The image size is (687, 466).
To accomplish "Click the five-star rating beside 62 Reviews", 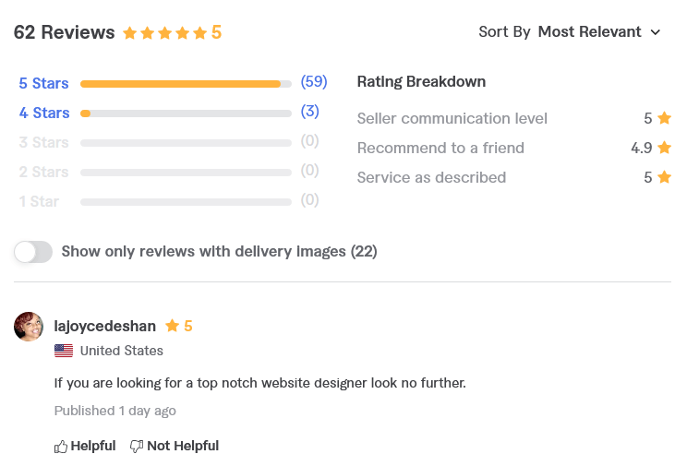I will click(x=164, y=33).
